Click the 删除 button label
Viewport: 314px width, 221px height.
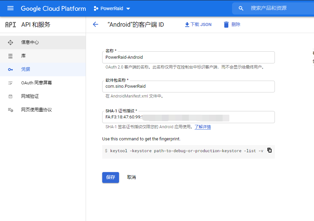(236, 24)
